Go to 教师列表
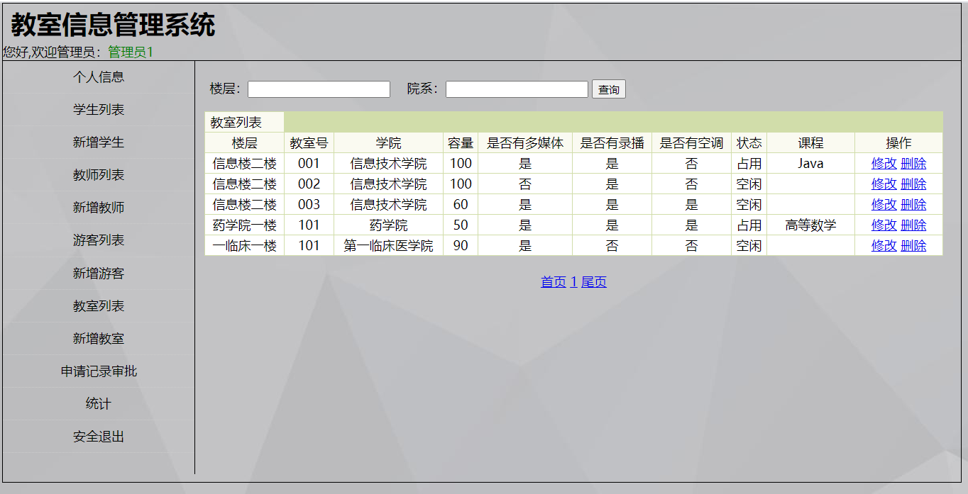This screenshot has width=968, height=494. (x=99, y=175)
